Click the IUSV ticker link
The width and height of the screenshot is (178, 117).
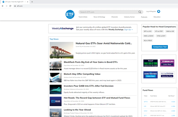[145, 111]
